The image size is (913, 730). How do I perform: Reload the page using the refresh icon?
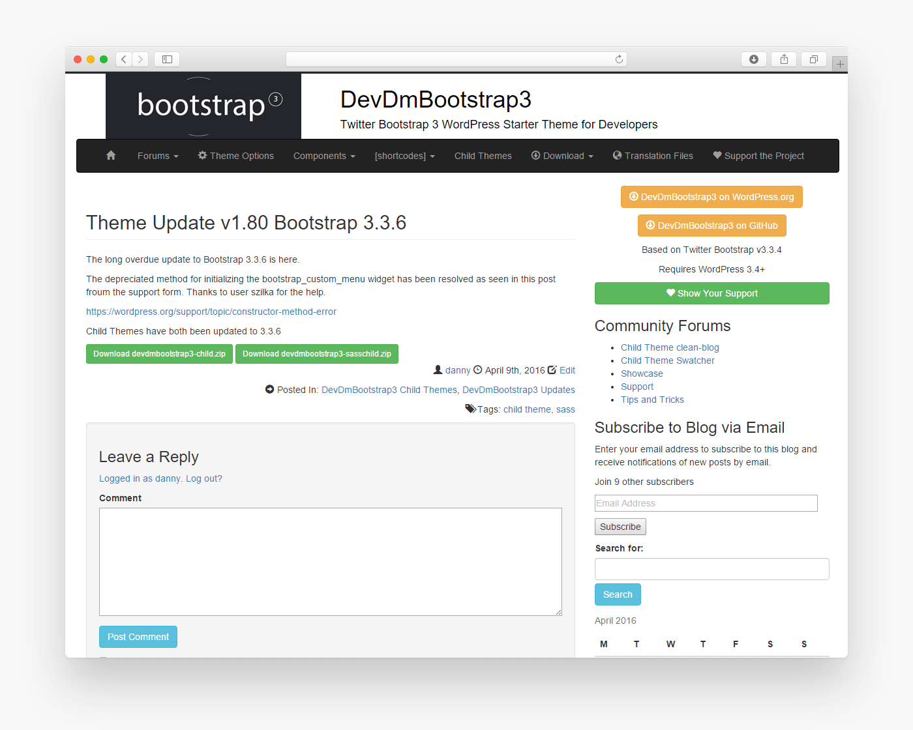(618, 59)
